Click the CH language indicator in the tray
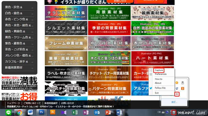 point(159,112)
